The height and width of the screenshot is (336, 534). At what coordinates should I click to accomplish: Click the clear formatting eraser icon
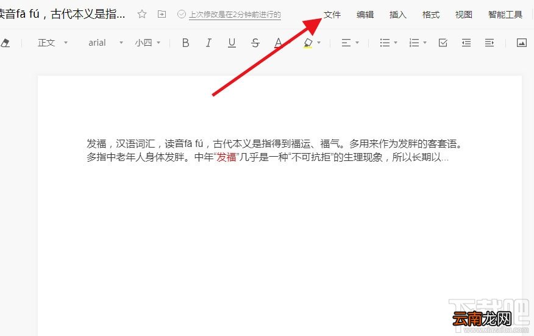(5, 43)
